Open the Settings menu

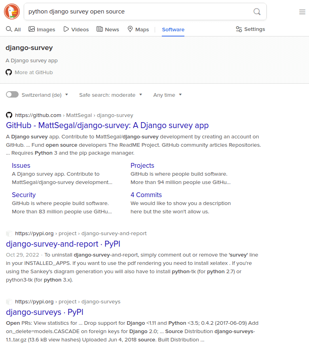pyautogui.click(x=250, y=29)
